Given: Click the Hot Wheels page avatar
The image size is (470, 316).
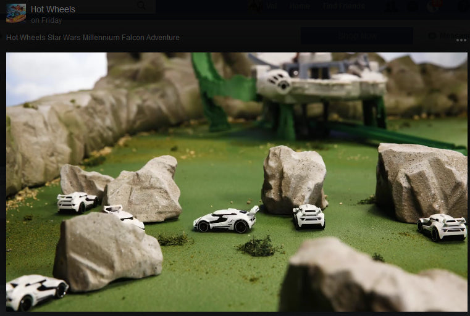Looking at the screenshot, I should tap(16, 13).
